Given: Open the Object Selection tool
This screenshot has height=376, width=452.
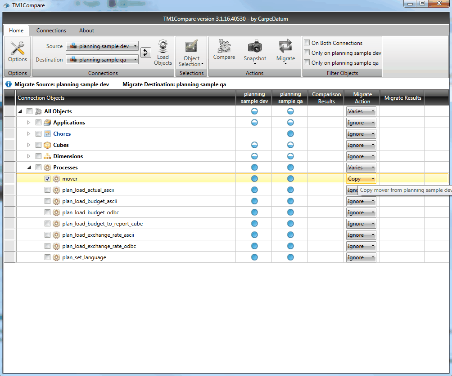Looking at the screenshot, I should [191, 46].
